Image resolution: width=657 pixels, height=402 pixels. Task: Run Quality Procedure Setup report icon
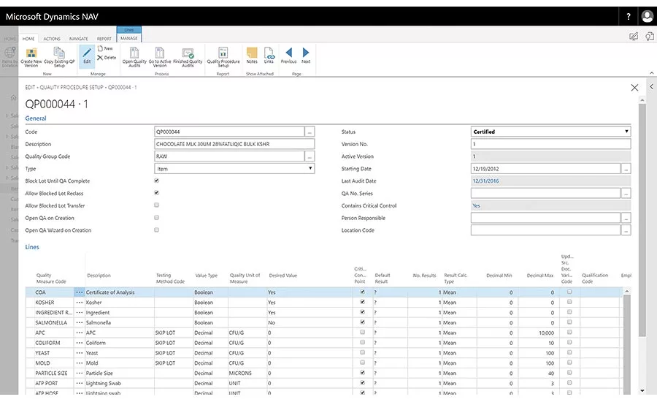[223, 53]
